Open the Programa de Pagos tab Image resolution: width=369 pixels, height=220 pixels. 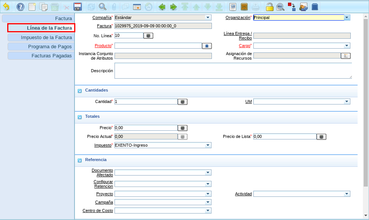click(41, 46)
